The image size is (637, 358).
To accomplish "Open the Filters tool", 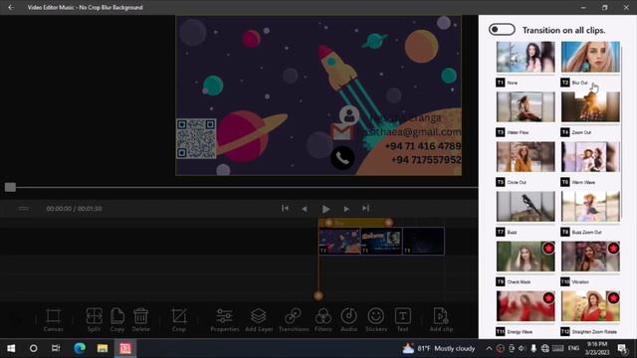I will (322, 320).
